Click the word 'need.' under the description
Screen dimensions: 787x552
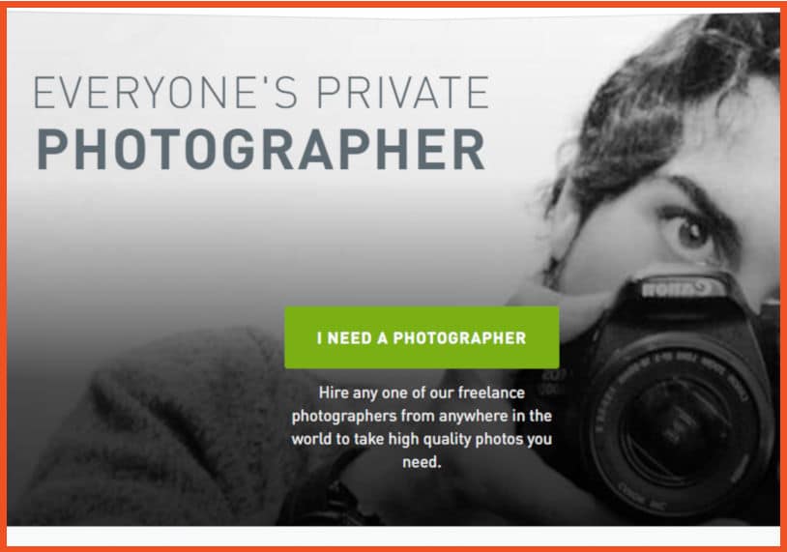tap(422, 462)
